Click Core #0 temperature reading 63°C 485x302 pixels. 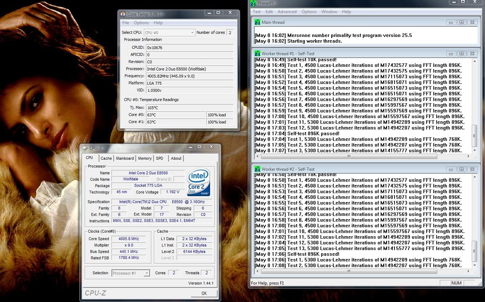(x=176, y=115)
